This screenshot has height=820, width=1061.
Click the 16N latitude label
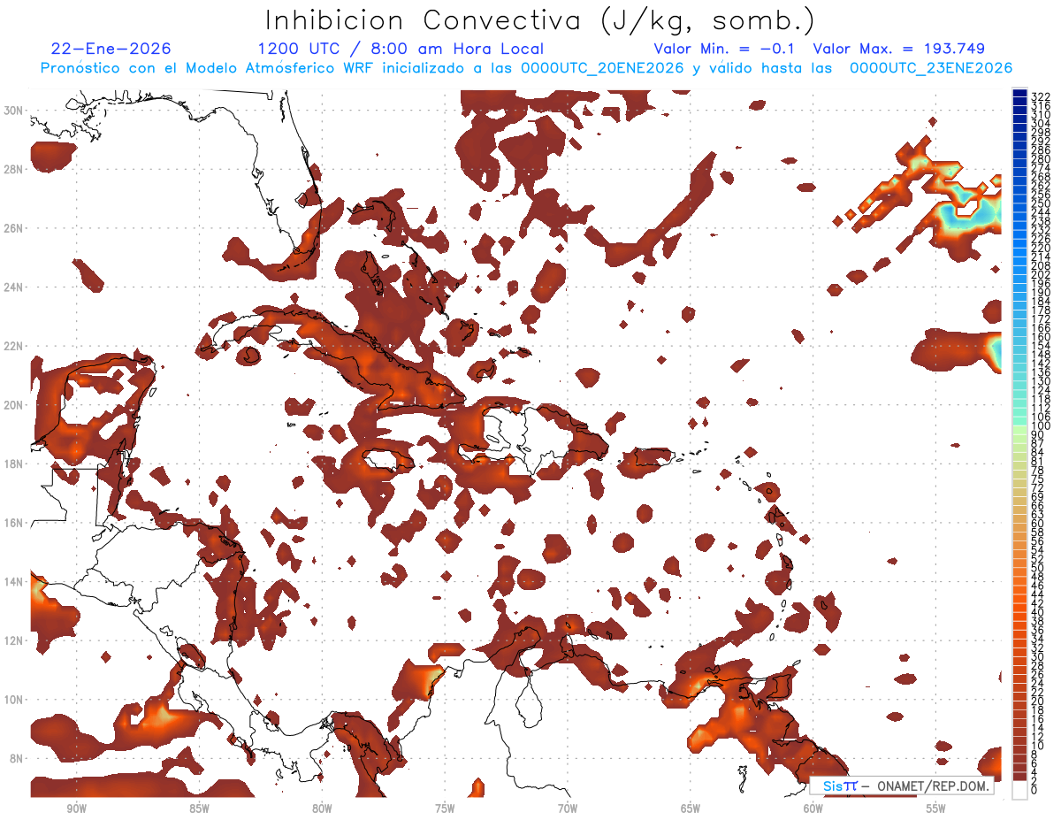14,523
